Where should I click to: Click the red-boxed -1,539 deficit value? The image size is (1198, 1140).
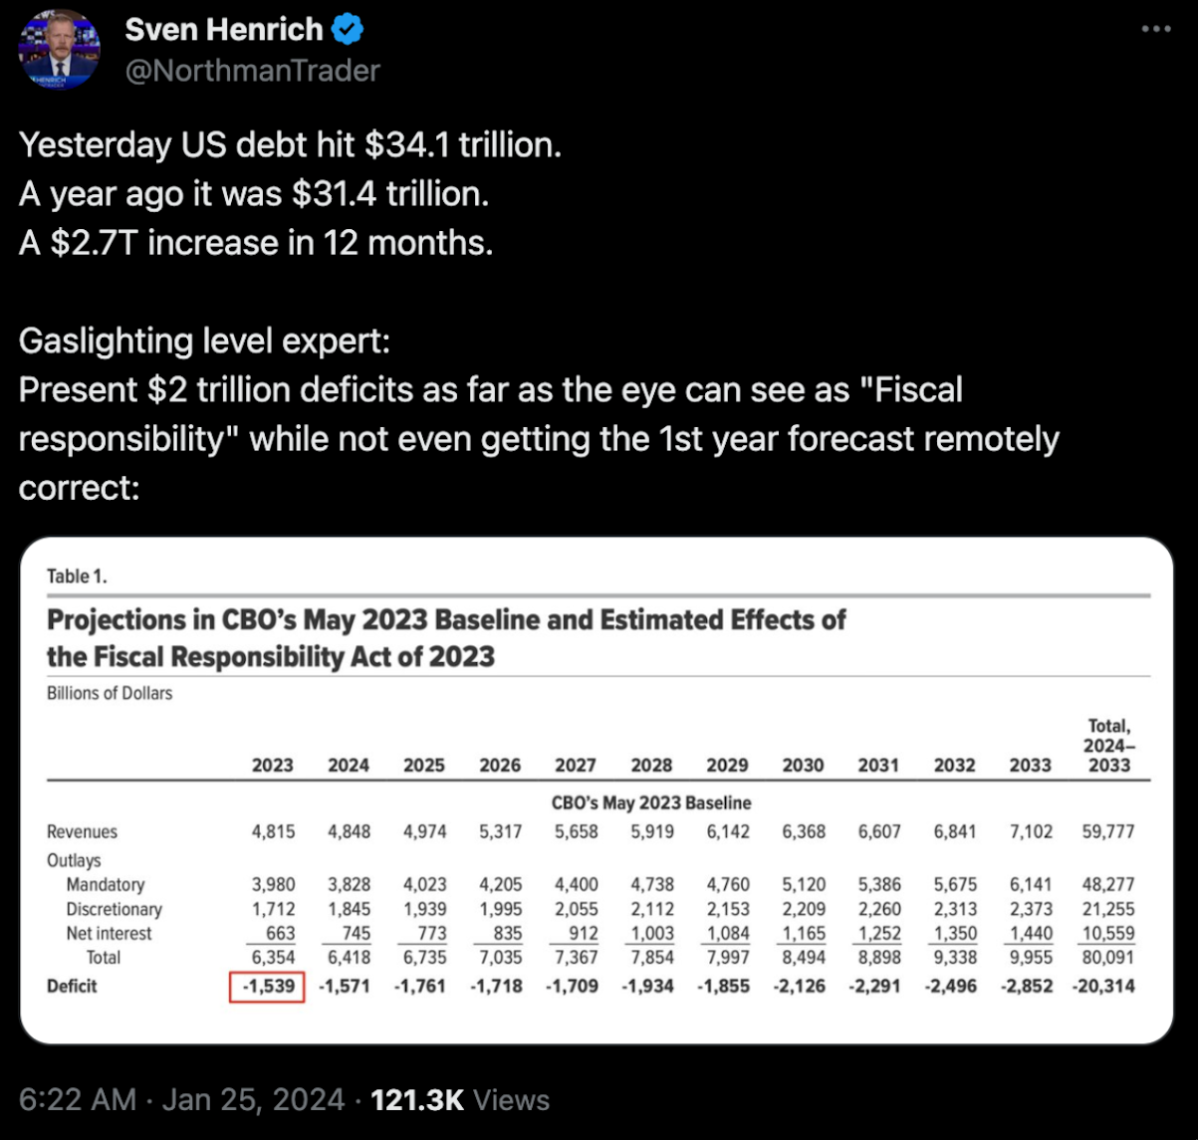[267, 987]
